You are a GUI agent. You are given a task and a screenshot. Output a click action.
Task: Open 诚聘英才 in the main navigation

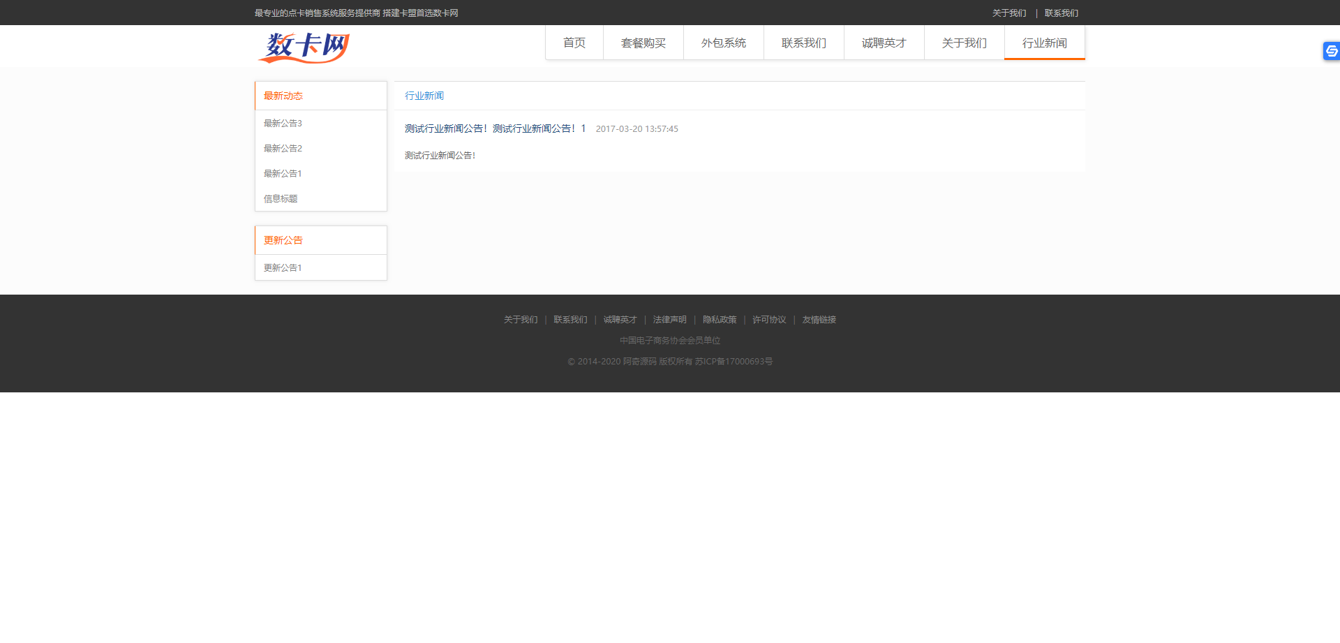click(884, 43)
